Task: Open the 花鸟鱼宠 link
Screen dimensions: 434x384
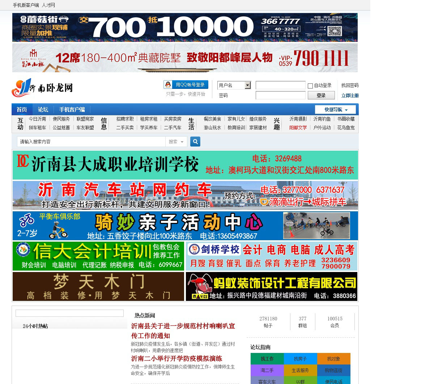Action: (346, 128)
